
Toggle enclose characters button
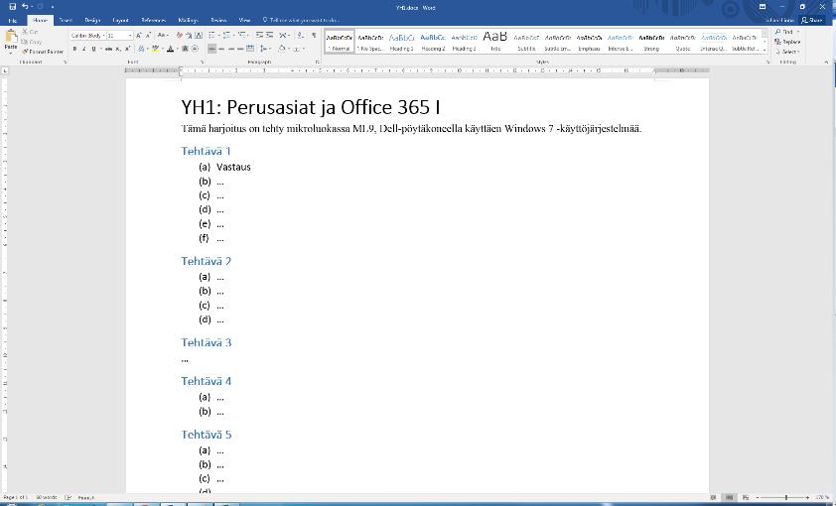pos(195,49)
